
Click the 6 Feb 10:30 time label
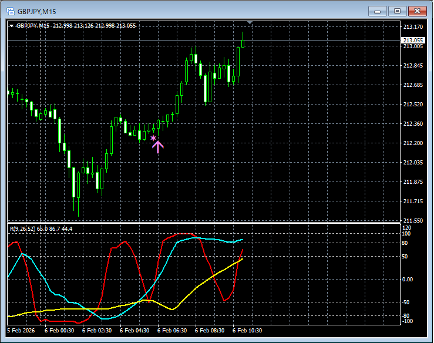coord(247,331)
